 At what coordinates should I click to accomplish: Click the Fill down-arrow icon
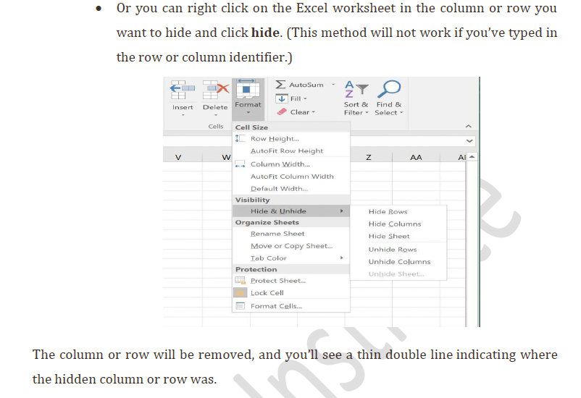[281, 98]
